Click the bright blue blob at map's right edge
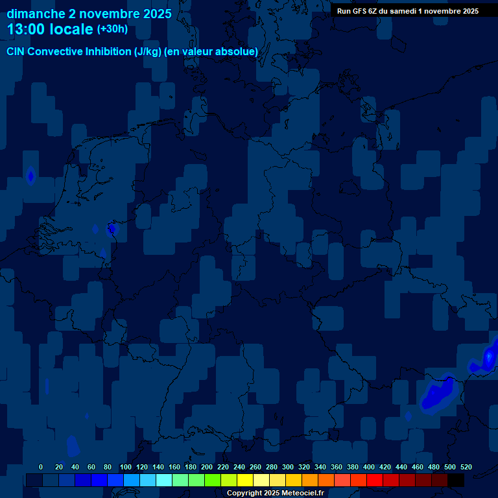This screenshot has width=498, height=498. 489,355
